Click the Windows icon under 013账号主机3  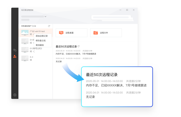31,51
